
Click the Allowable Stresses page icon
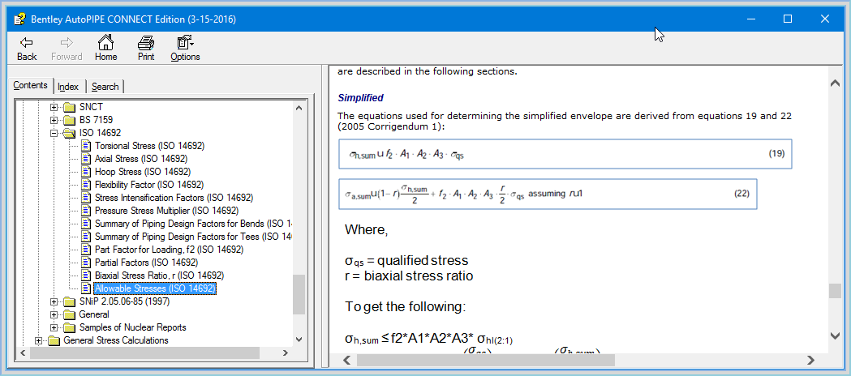(x=86, y=288)
